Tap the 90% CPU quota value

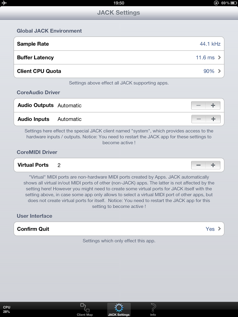click(209, 71)
